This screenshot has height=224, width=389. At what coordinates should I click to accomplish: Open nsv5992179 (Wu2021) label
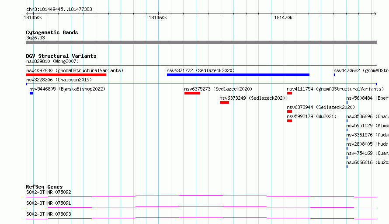pos(312,116)
